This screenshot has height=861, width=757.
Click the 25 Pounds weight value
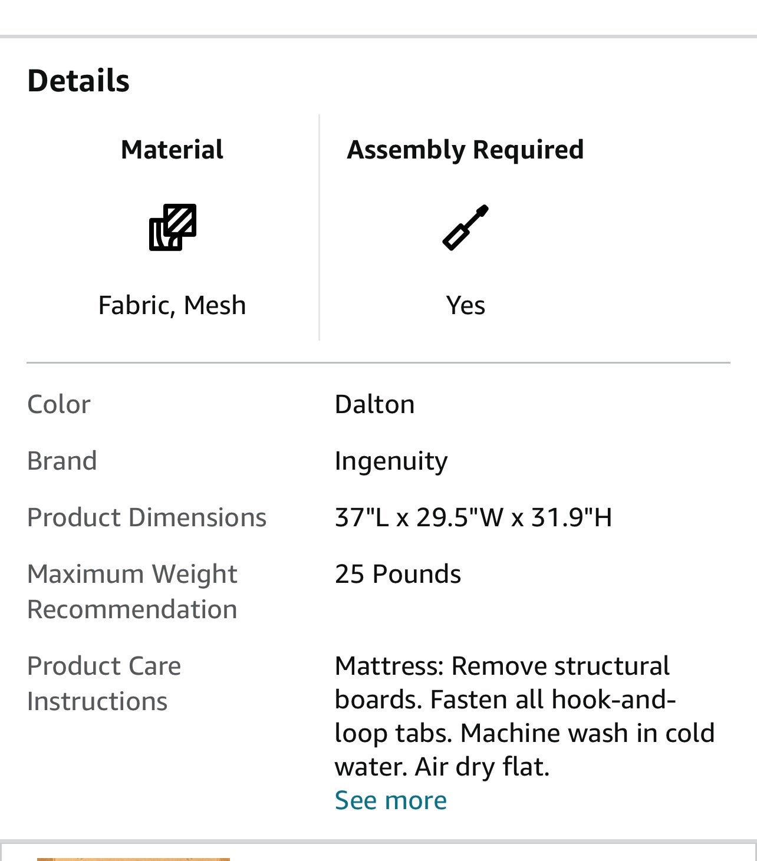click(398, 574)
